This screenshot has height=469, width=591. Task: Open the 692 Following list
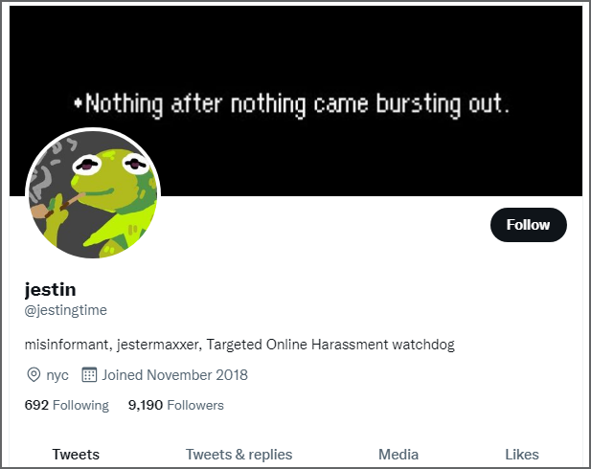67,405
